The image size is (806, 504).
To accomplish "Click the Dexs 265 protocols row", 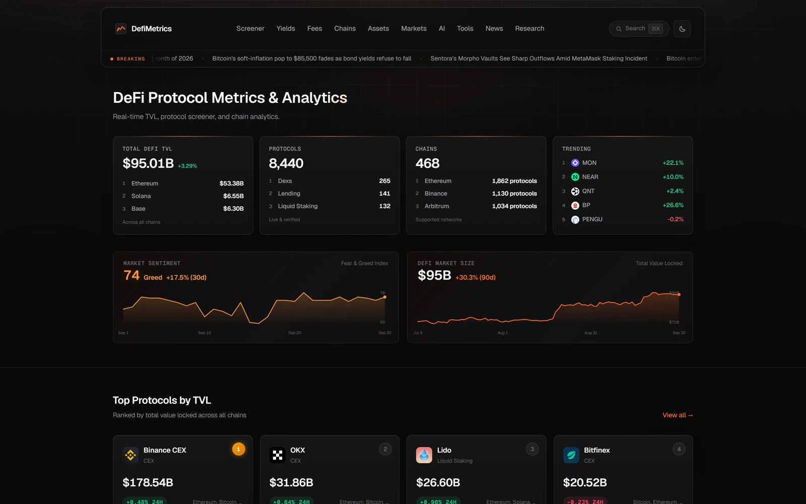I will [329, 181].
